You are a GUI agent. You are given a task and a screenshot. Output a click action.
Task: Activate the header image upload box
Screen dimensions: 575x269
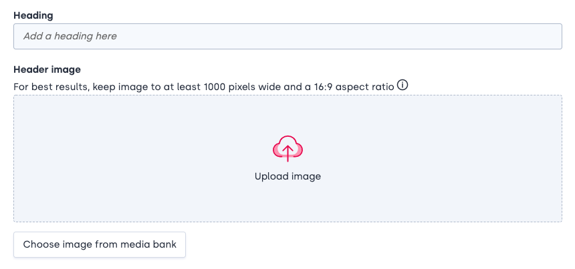coord(288,158)
